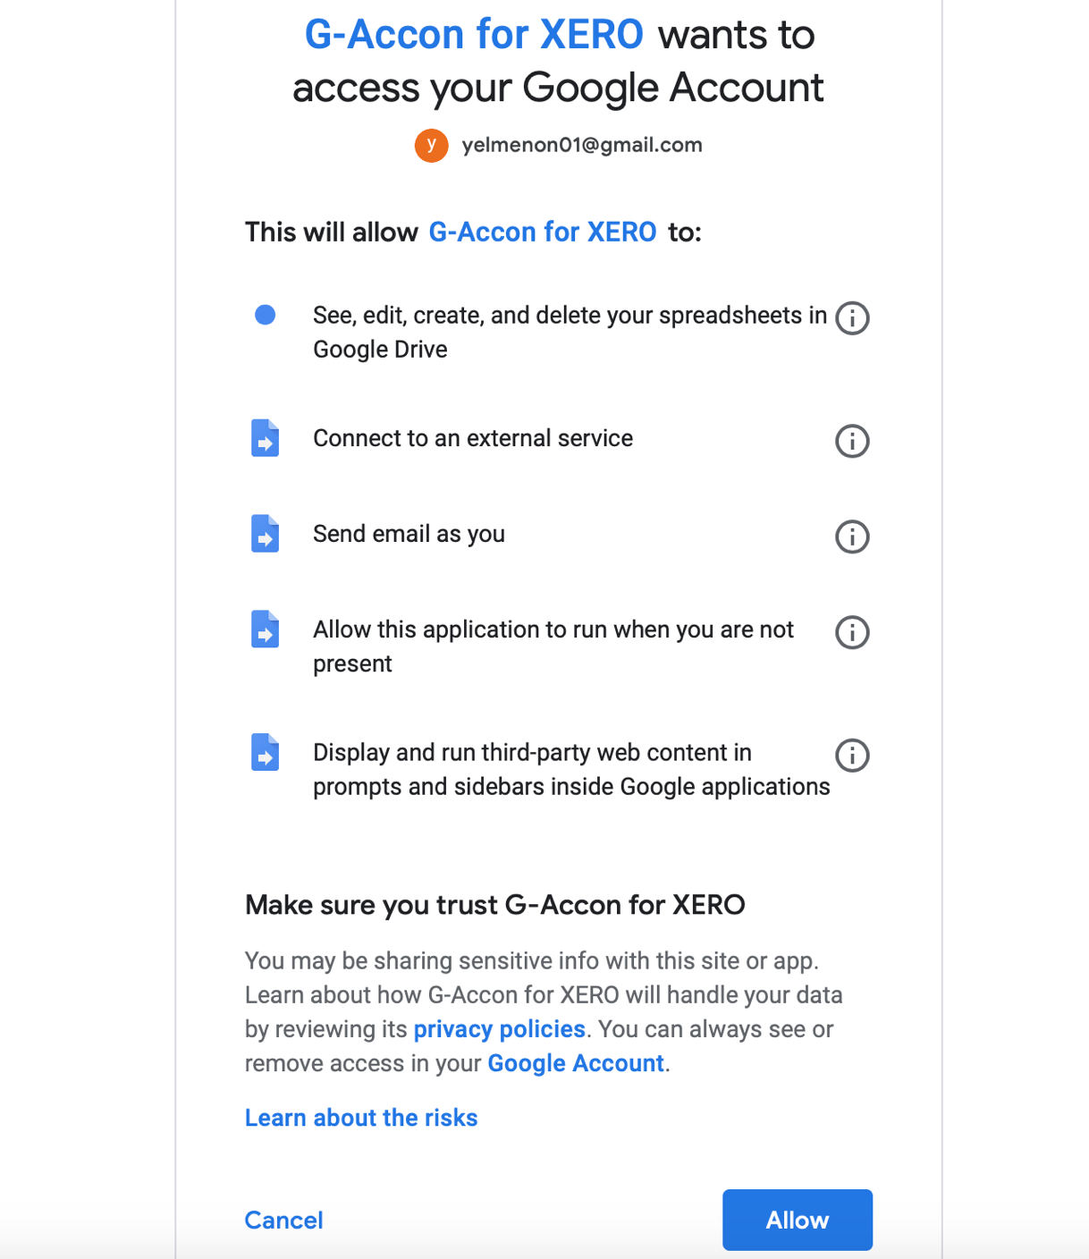
Task: Click script icon beside third-party web content
Action: [x=265, y=752]
